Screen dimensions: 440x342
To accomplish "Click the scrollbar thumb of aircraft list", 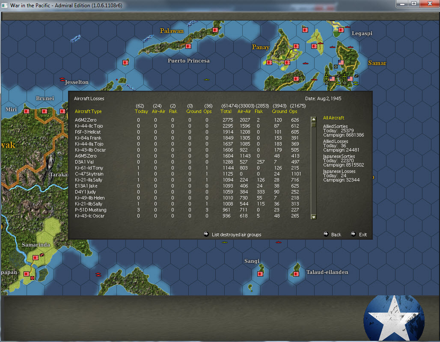I will coord(314,125).
